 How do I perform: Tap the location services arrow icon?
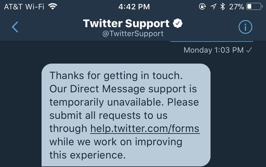[213, 7]
